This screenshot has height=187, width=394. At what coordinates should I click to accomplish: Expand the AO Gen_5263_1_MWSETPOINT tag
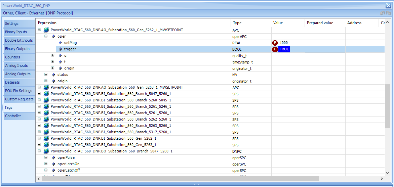tap(39, 87)
